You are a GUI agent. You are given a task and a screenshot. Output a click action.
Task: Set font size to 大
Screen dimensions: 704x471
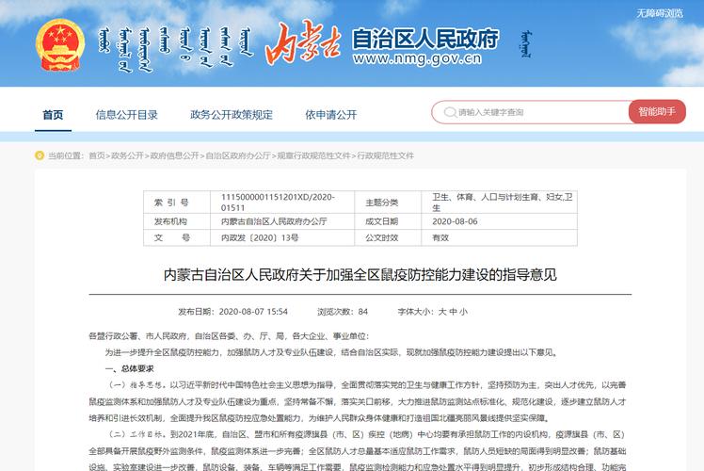point(442,312)
